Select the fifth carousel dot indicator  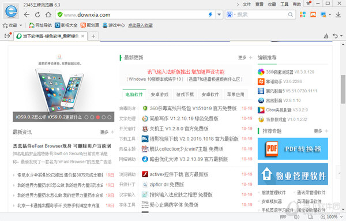point(110,117)
